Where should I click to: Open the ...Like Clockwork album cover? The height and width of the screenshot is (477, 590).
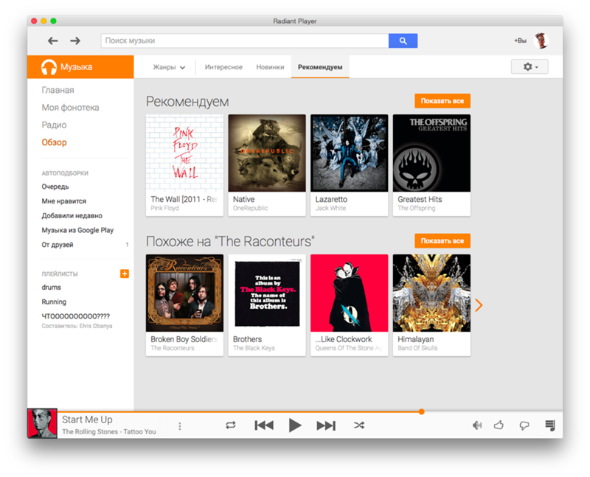click(x=349, y=293)
